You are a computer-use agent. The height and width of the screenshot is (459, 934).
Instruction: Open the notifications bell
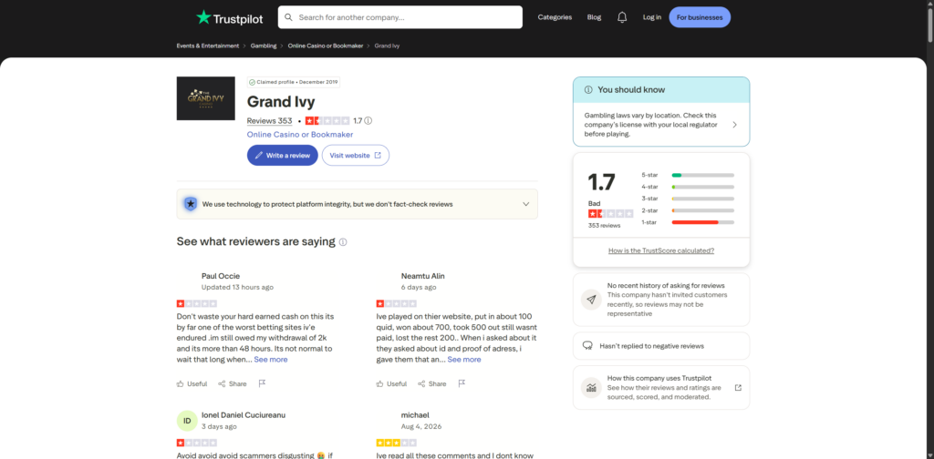(x=622, y=17)
